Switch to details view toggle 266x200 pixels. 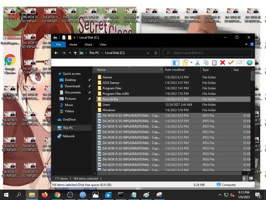[x=244, y=178]
